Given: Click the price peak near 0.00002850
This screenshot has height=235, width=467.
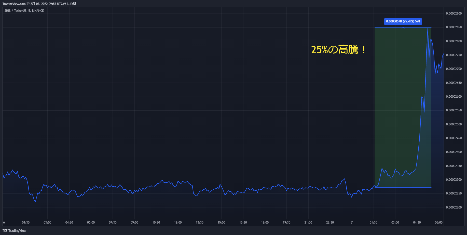Looking at the screenshot, I should coord(428,28).
